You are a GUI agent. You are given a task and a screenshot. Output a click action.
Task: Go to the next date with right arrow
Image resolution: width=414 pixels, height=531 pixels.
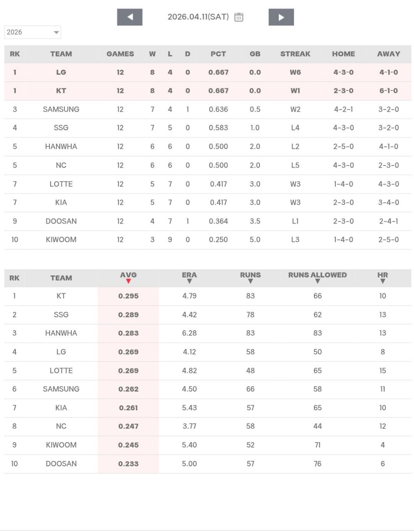click(281, 17)
